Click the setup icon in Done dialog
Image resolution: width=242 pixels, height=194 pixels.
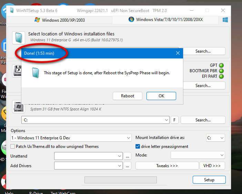tap(36, 73)
